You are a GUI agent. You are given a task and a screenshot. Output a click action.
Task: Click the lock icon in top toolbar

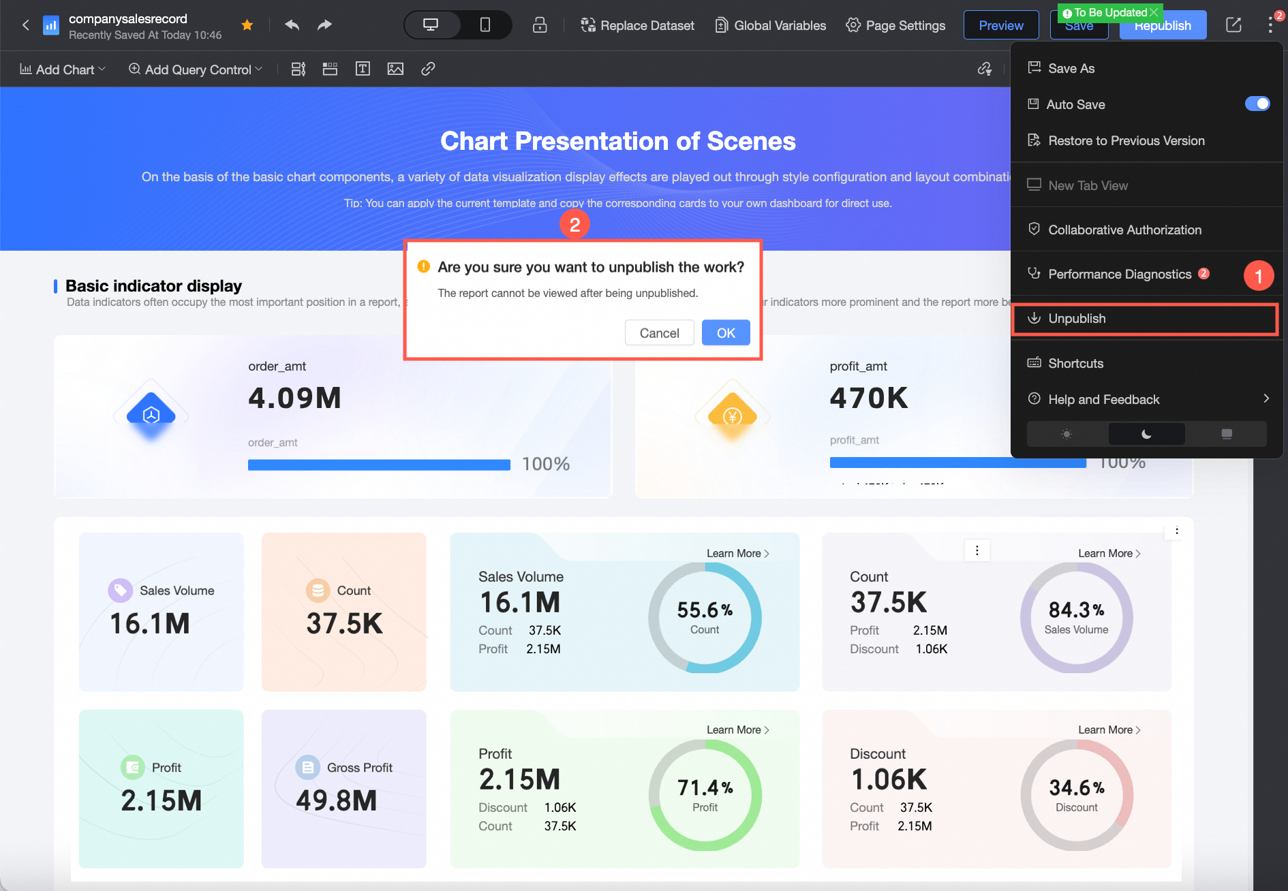tap(540, 25)
